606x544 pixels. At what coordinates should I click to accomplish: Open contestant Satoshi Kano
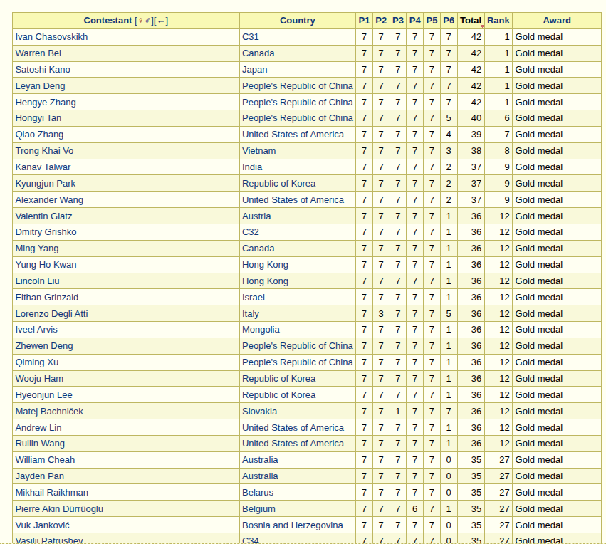point(43,70)
